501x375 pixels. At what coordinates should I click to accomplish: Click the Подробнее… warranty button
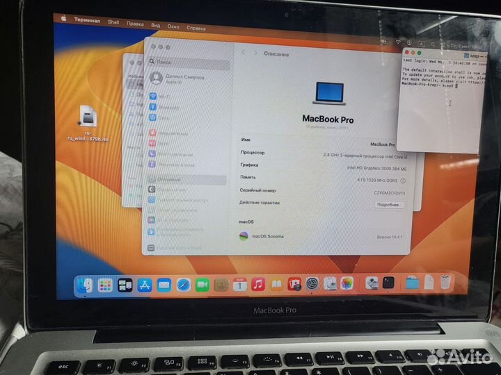[389, 205]
